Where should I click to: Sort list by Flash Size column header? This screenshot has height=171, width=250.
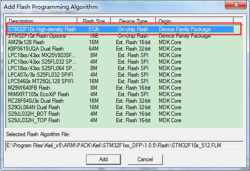pyautogui.click(x=94, y=21)
